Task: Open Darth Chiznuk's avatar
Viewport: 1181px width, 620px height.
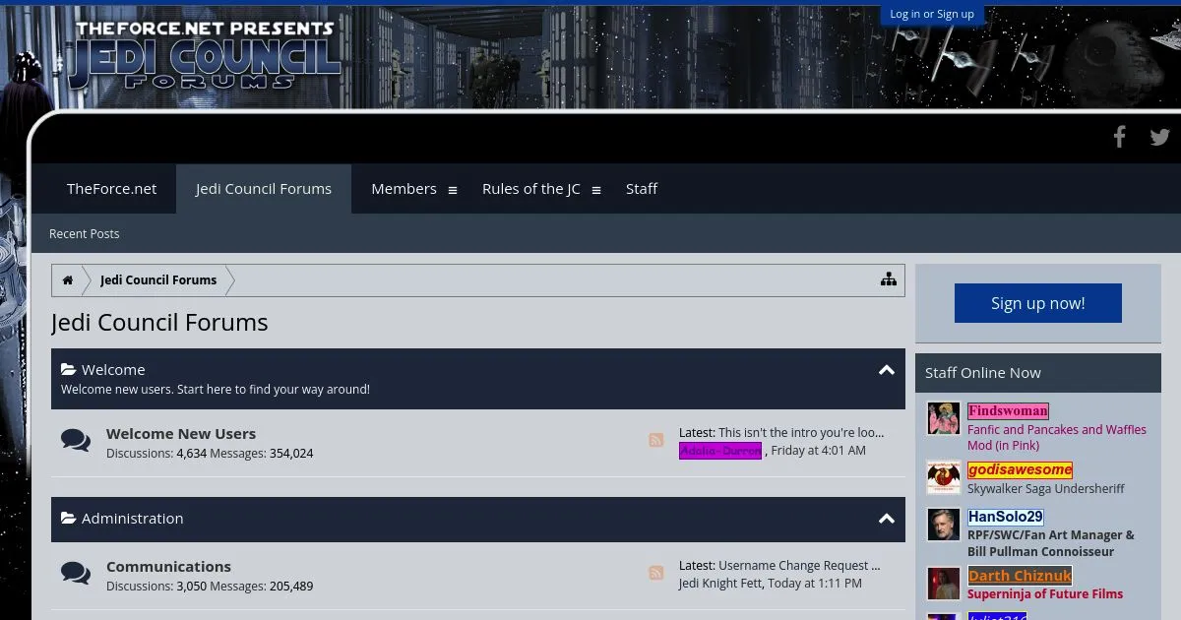Action: 944,584
